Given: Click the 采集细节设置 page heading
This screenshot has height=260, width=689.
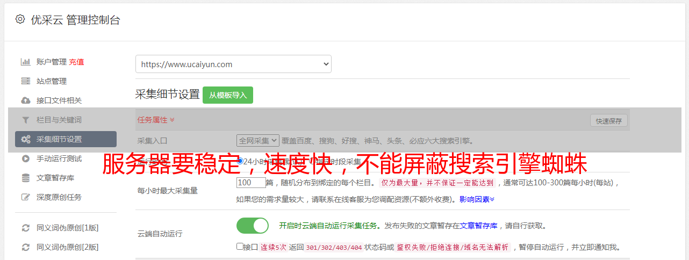Looking at the screenshot, I should [x=168, y=95].
